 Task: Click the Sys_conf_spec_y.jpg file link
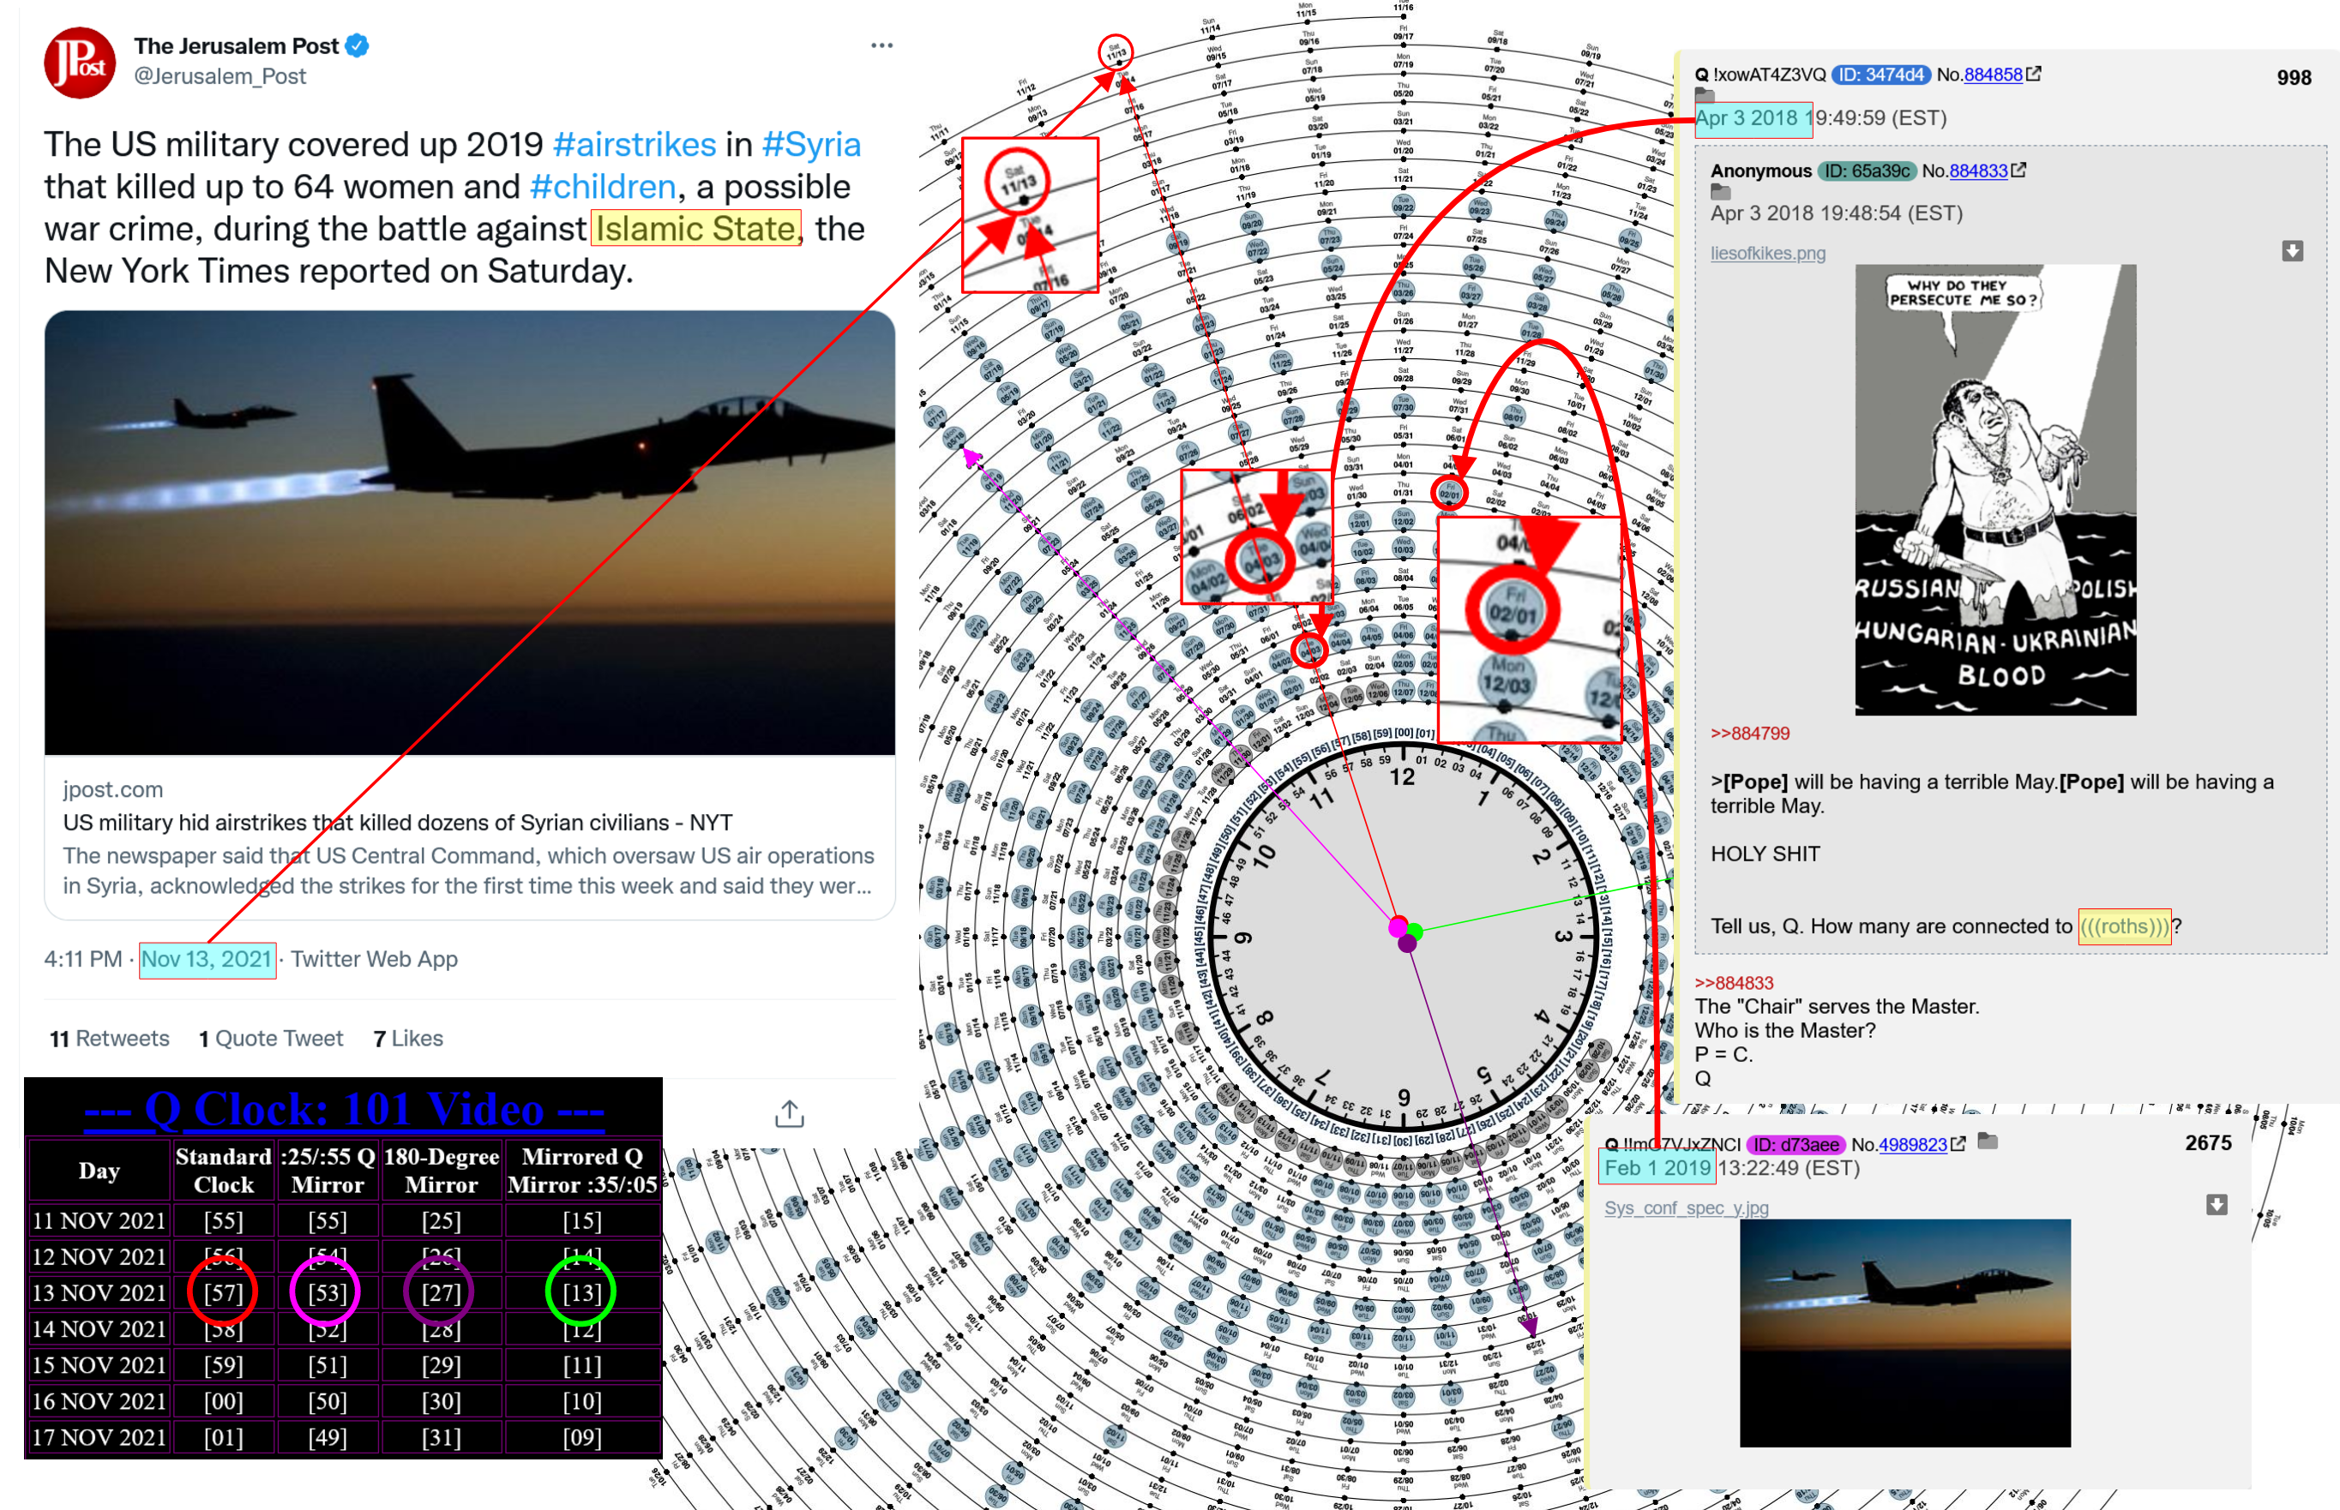1687,1208
